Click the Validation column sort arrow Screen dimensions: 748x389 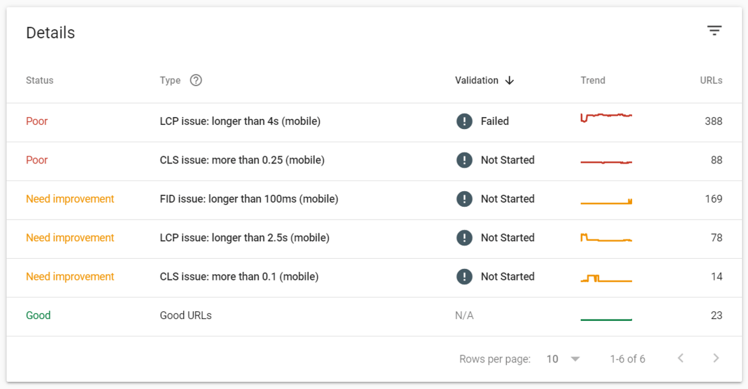[x=510, y=80]
